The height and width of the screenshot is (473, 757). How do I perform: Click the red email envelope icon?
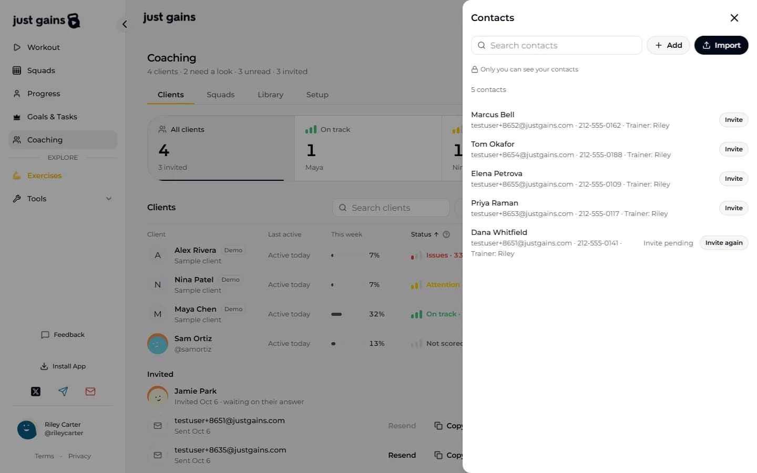coord(90,392)
